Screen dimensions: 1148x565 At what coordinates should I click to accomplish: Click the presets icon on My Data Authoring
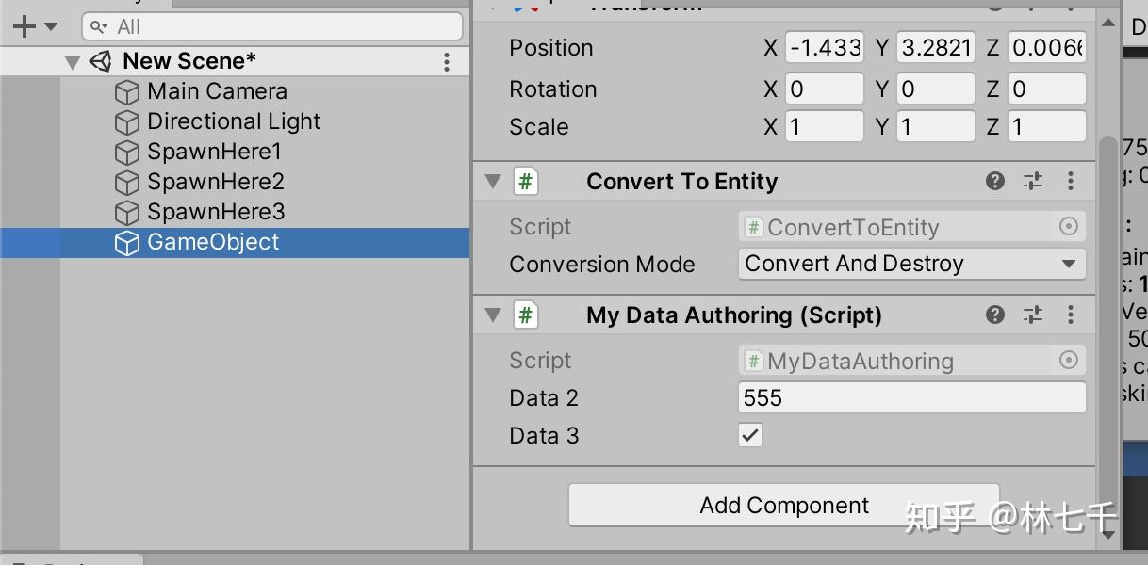click(x=1032, y=315)
